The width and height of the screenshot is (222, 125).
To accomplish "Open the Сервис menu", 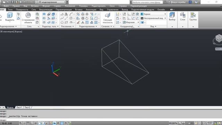I will pyautogui.click(x=57, y=6).
